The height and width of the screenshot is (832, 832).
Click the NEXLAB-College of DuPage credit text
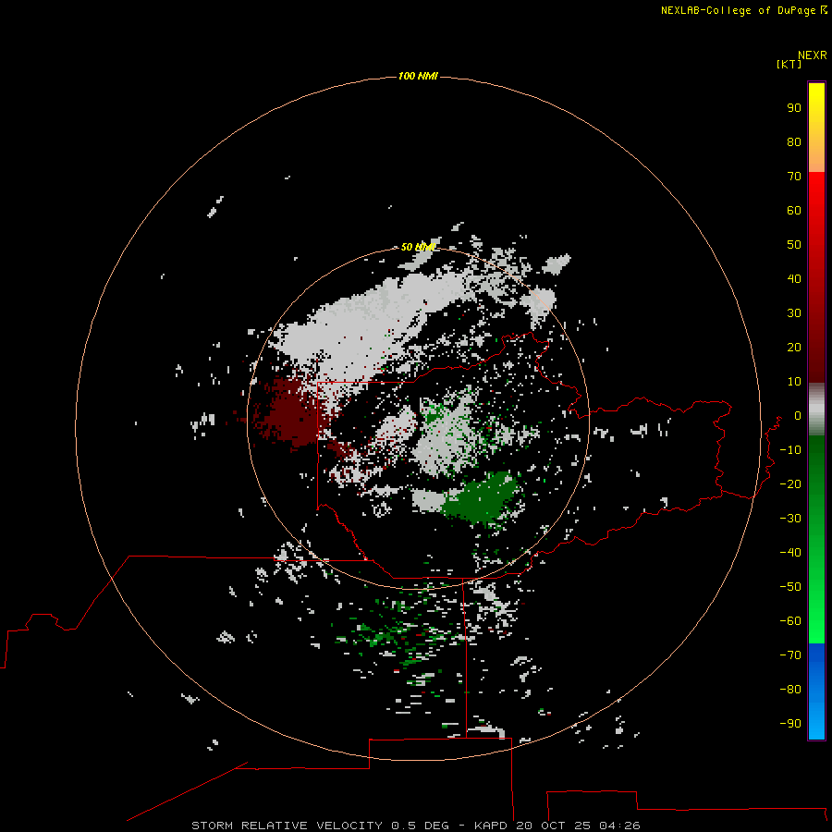(738, 10)
